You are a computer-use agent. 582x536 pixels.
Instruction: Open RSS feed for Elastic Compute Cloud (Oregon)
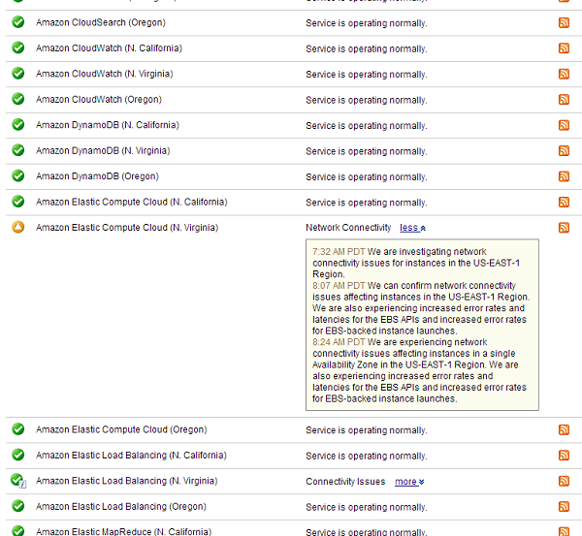(564, 429)
